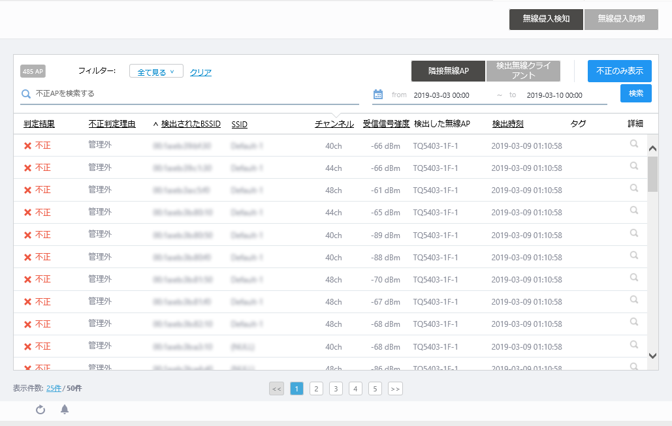Open the calendar date picker icon
672x426 pixels.
pos(378,95)
